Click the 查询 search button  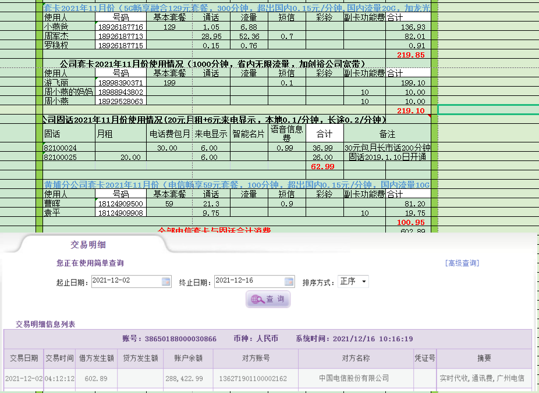pos(268,299)
